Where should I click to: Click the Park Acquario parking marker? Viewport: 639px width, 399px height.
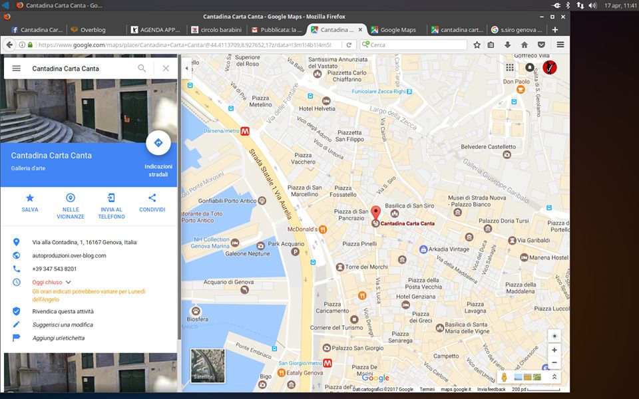point(295,251)
